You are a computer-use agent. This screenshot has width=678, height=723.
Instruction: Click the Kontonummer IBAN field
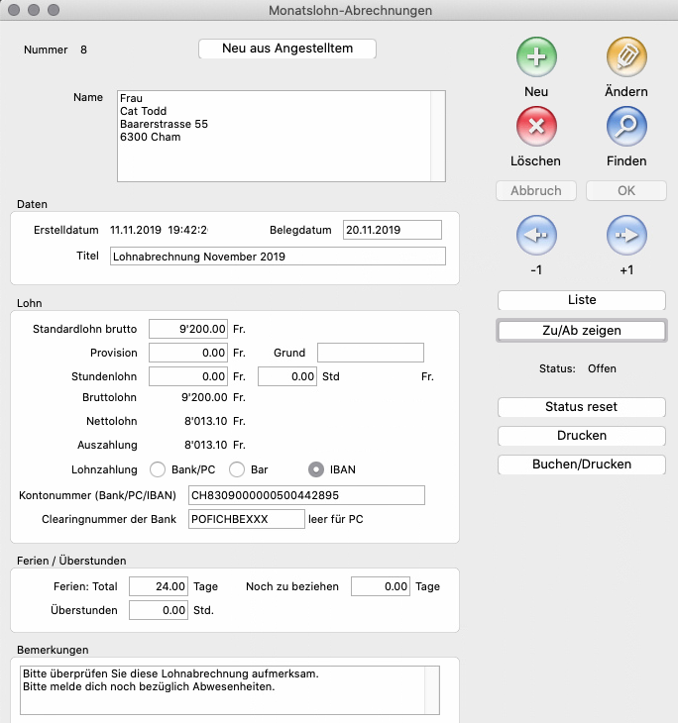[x=306, y=495]
